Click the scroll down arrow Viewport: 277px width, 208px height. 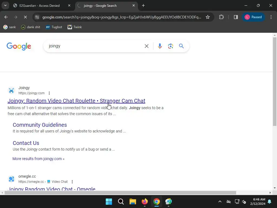click(x=275, y=188)
